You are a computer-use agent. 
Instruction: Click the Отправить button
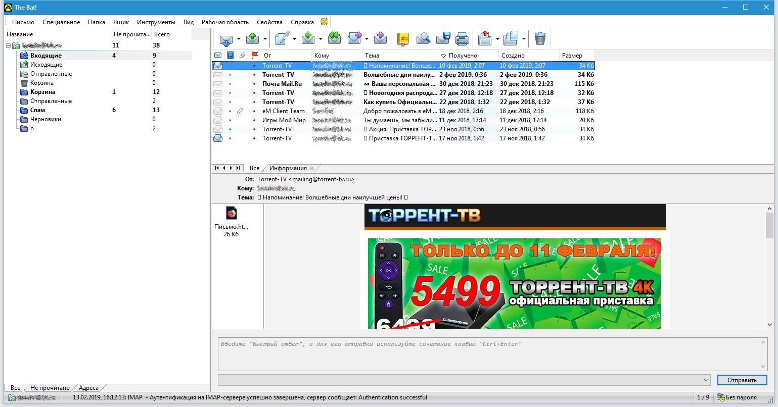[742, 380]
